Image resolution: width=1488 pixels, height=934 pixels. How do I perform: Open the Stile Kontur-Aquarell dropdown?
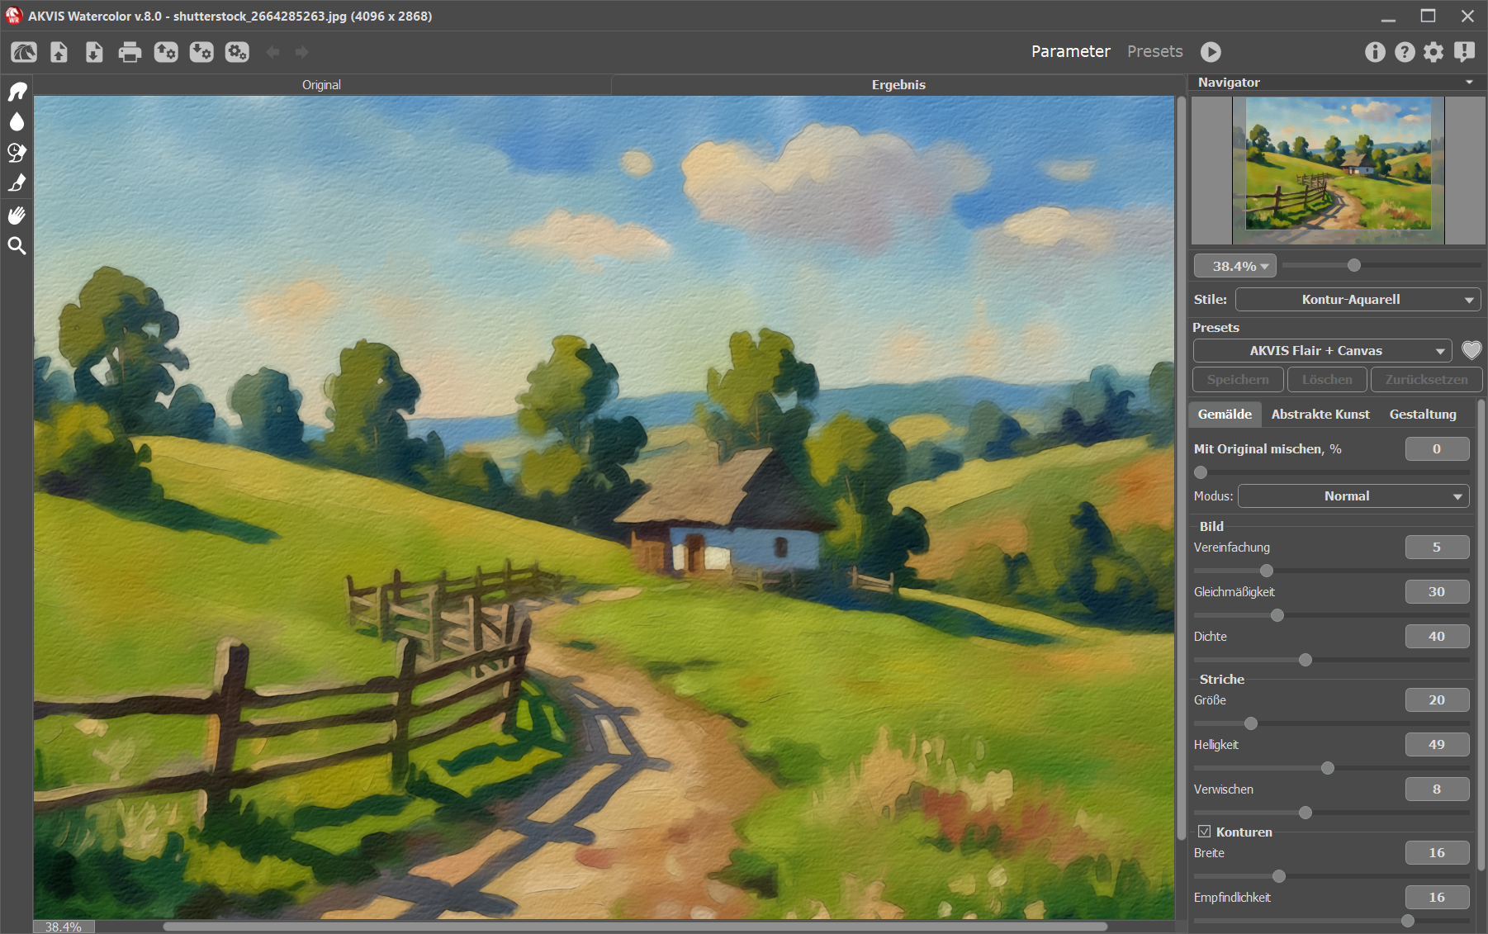click(x=1358, y=300)
